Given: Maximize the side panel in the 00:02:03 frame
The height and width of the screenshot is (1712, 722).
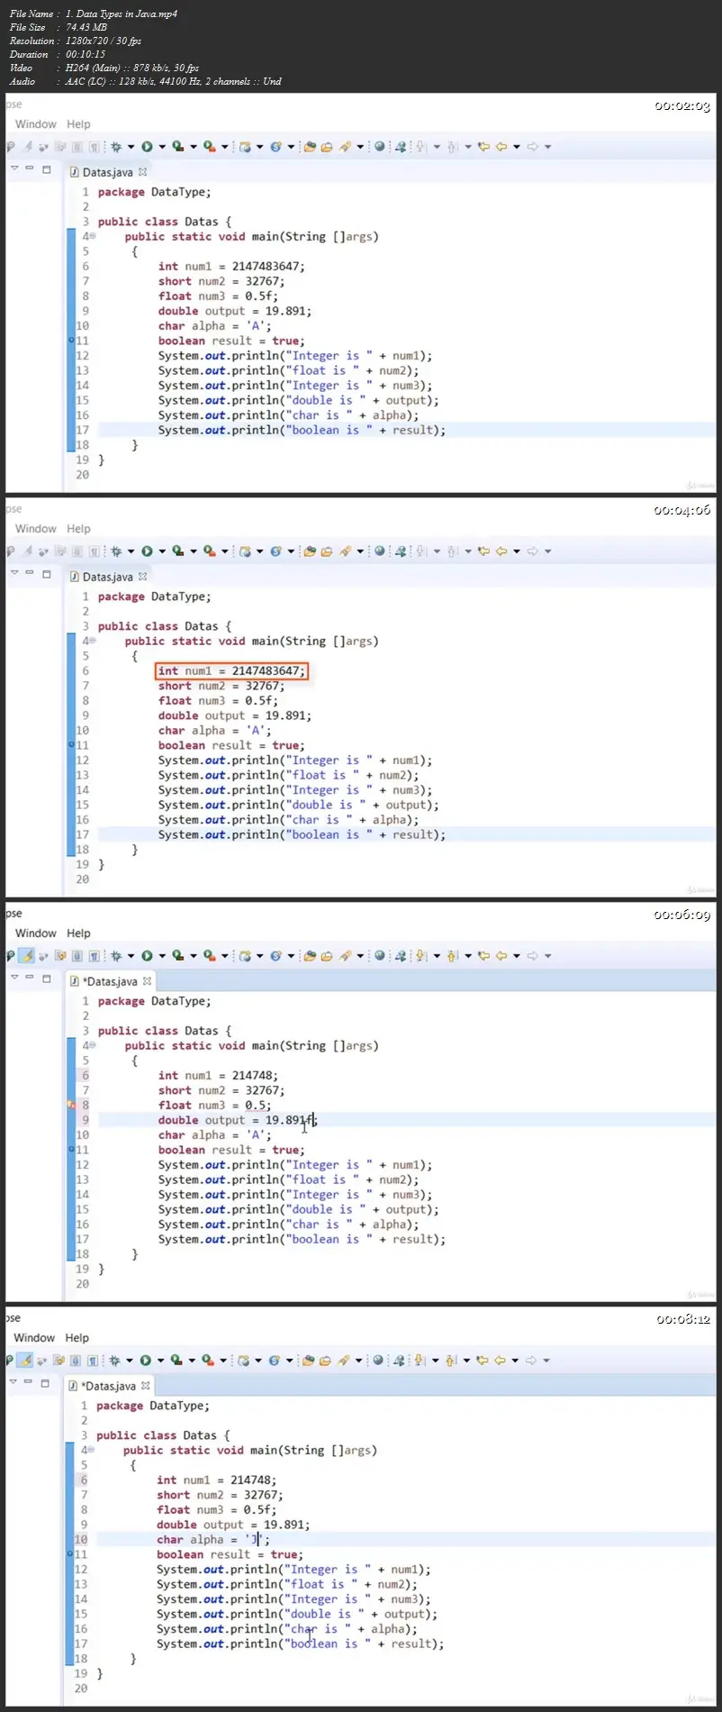Looking at the screenshot, I should 47,168.
